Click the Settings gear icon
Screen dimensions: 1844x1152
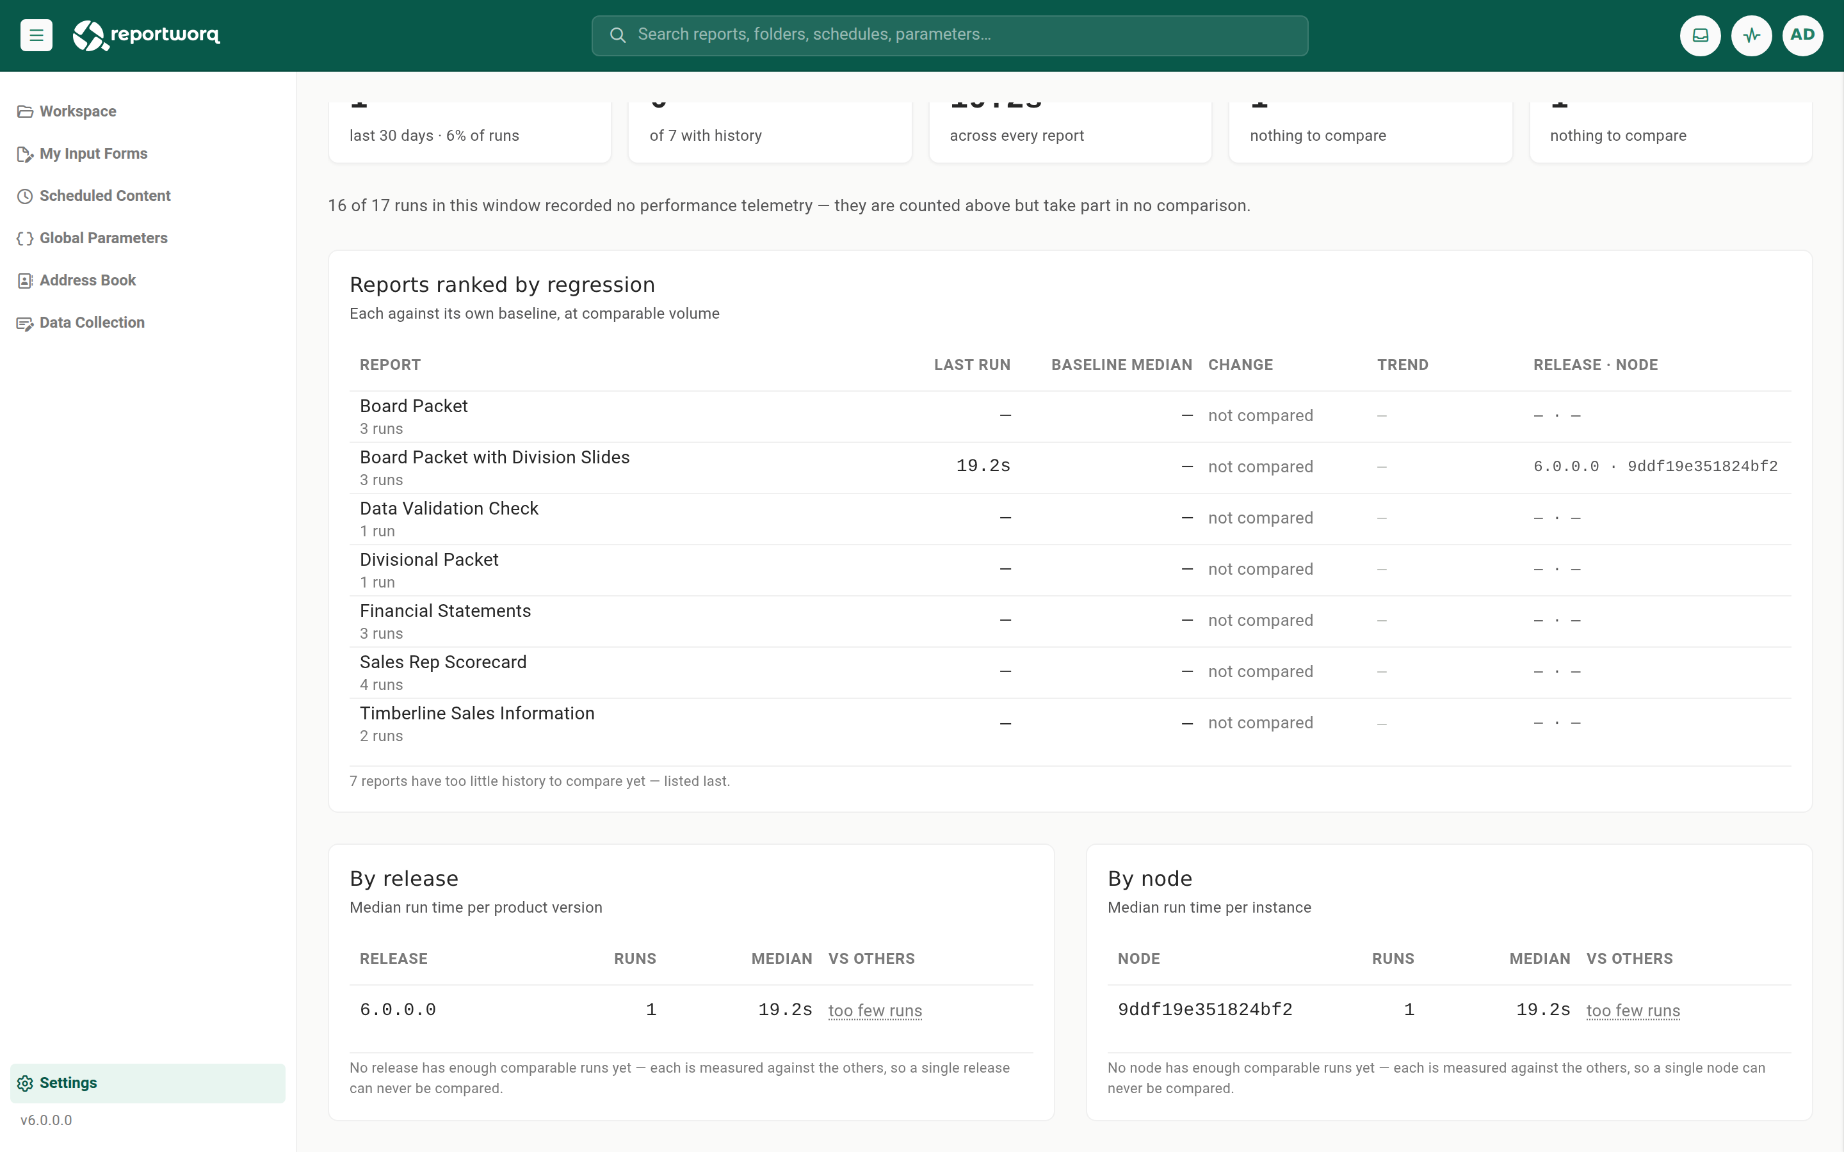[25, 1084]
